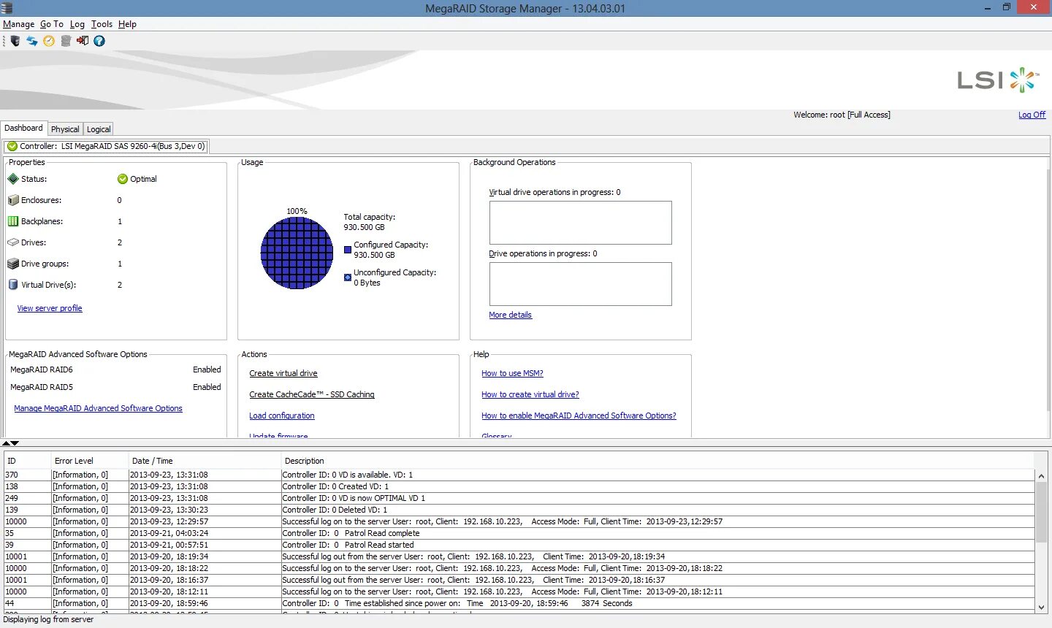Click Unconfigured Capacity legend swatch

coord(348,277)
